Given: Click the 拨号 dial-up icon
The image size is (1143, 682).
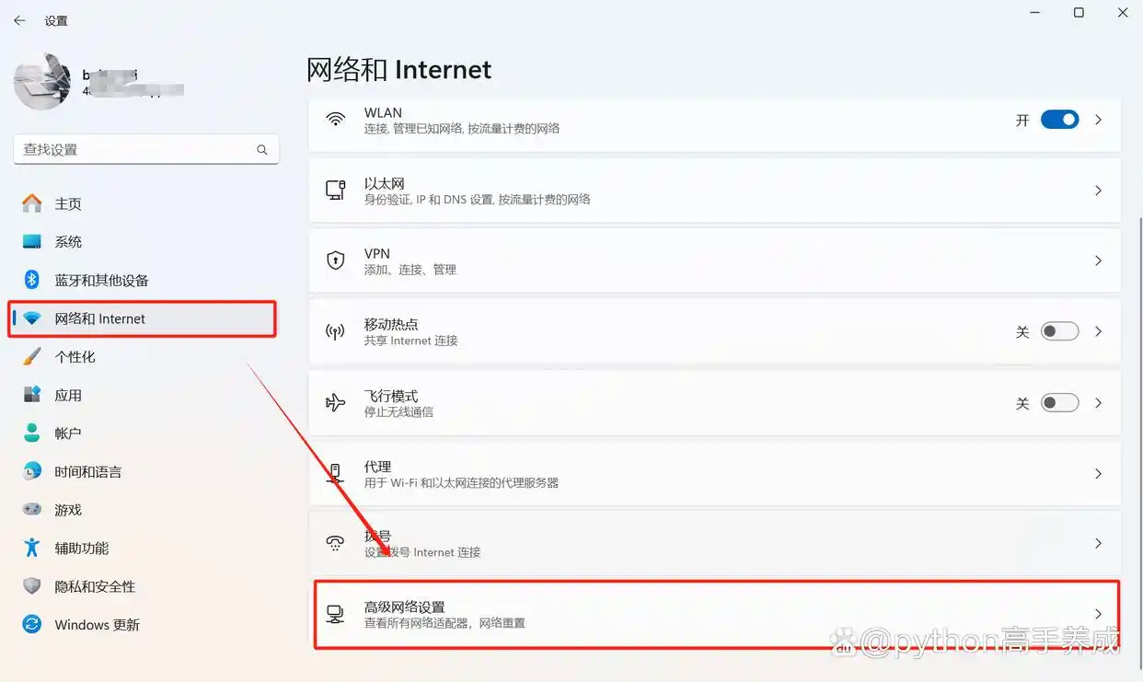Looking at the screenshot, I should (x=334, y=543).
